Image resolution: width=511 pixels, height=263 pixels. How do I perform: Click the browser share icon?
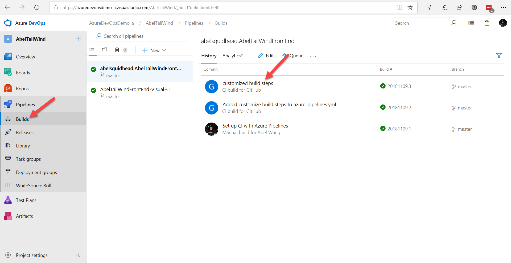[x=459, y=7]
